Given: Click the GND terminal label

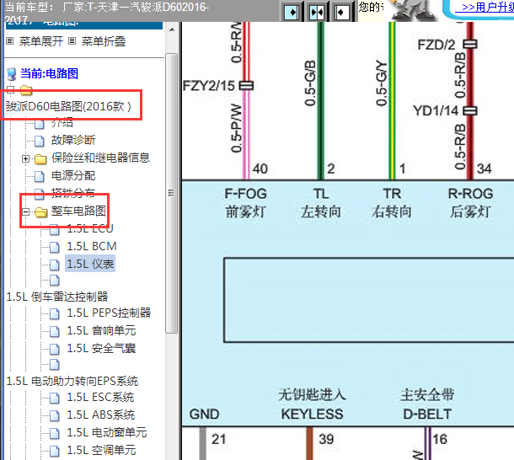Looking at the screenshot, I should (204, 415).
